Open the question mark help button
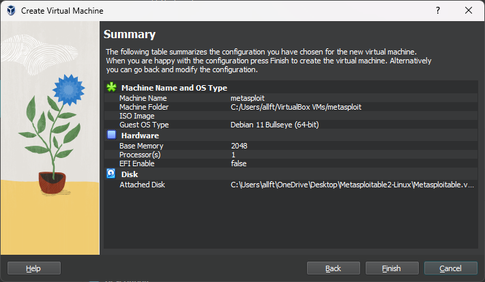Screen dimensions: 485x282 pos(438,10)
